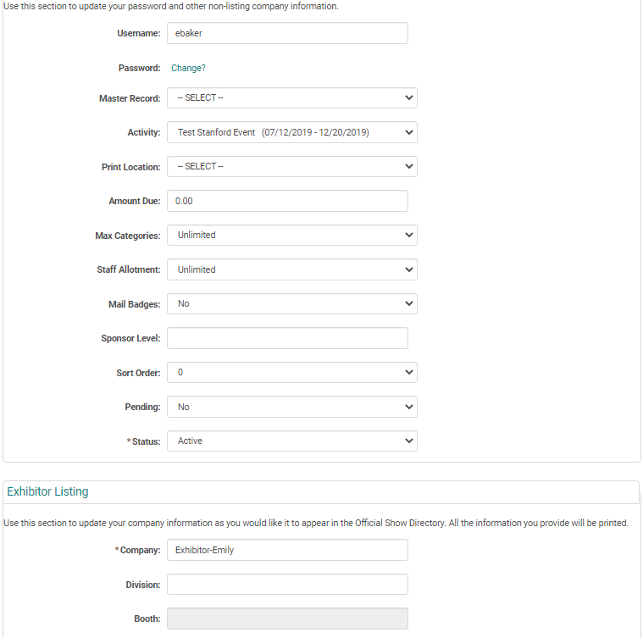Click the disabled Booth field
Viewport: 643px width, 638px height.
coord(287,619)
